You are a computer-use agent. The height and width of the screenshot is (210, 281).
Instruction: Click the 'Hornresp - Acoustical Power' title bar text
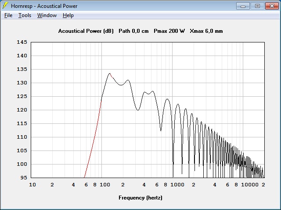(44, 6)
